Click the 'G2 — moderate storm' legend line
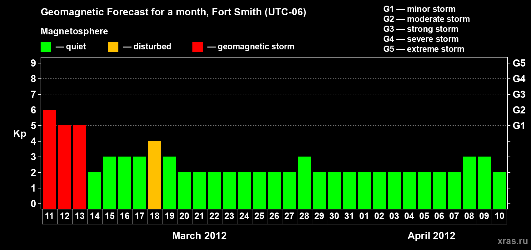The image size is (531, 250). pyautogui.click(x=427, y=19)
